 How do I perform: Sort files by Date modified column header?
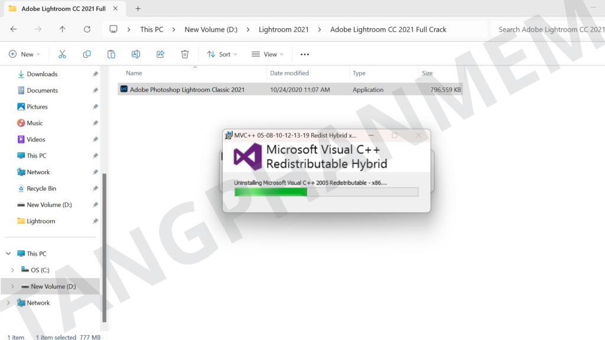[x=290, y=73]
